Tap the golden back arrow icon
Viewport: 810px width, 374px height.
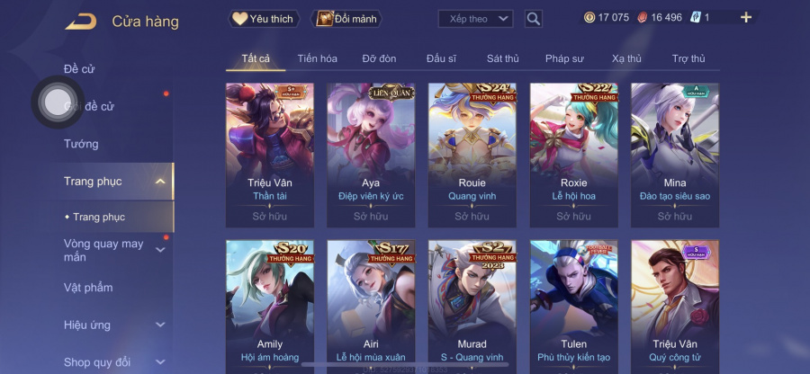pos(81,22)
